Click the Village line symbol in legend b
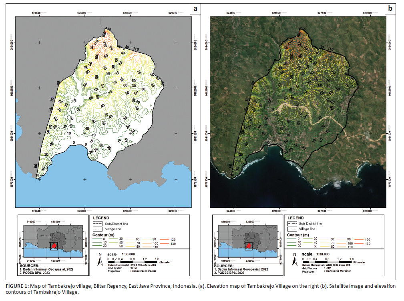Screen dimensions: 404x301 [292, 229]
